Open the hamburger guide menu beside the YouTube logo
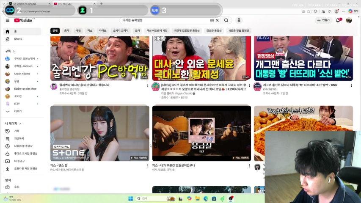Viewport: 361px width, 203px height. click(x=7, y=20)
